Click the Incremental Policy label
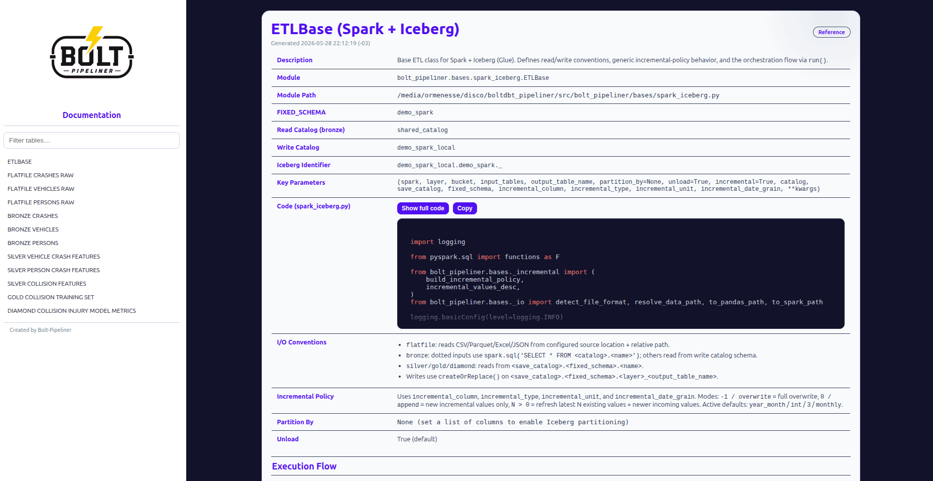This screenshot has width=933, height=481. (305, 397)
